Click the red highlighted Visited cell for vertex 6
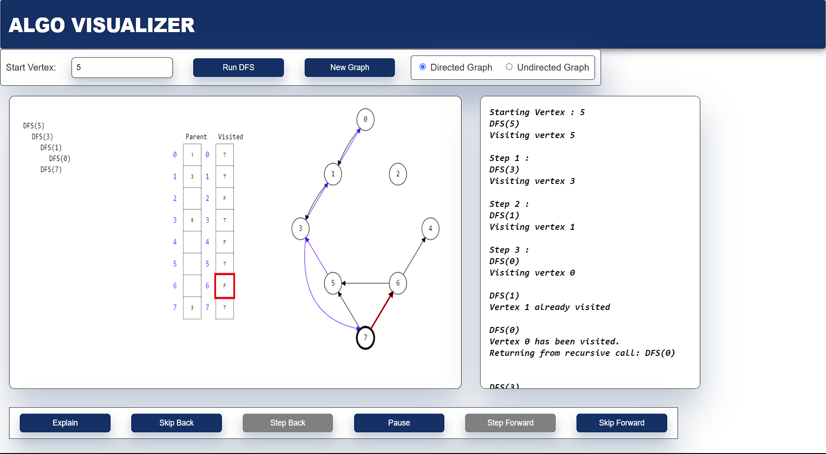Screen dimensions: 826x454 click(x=225, y=286)
